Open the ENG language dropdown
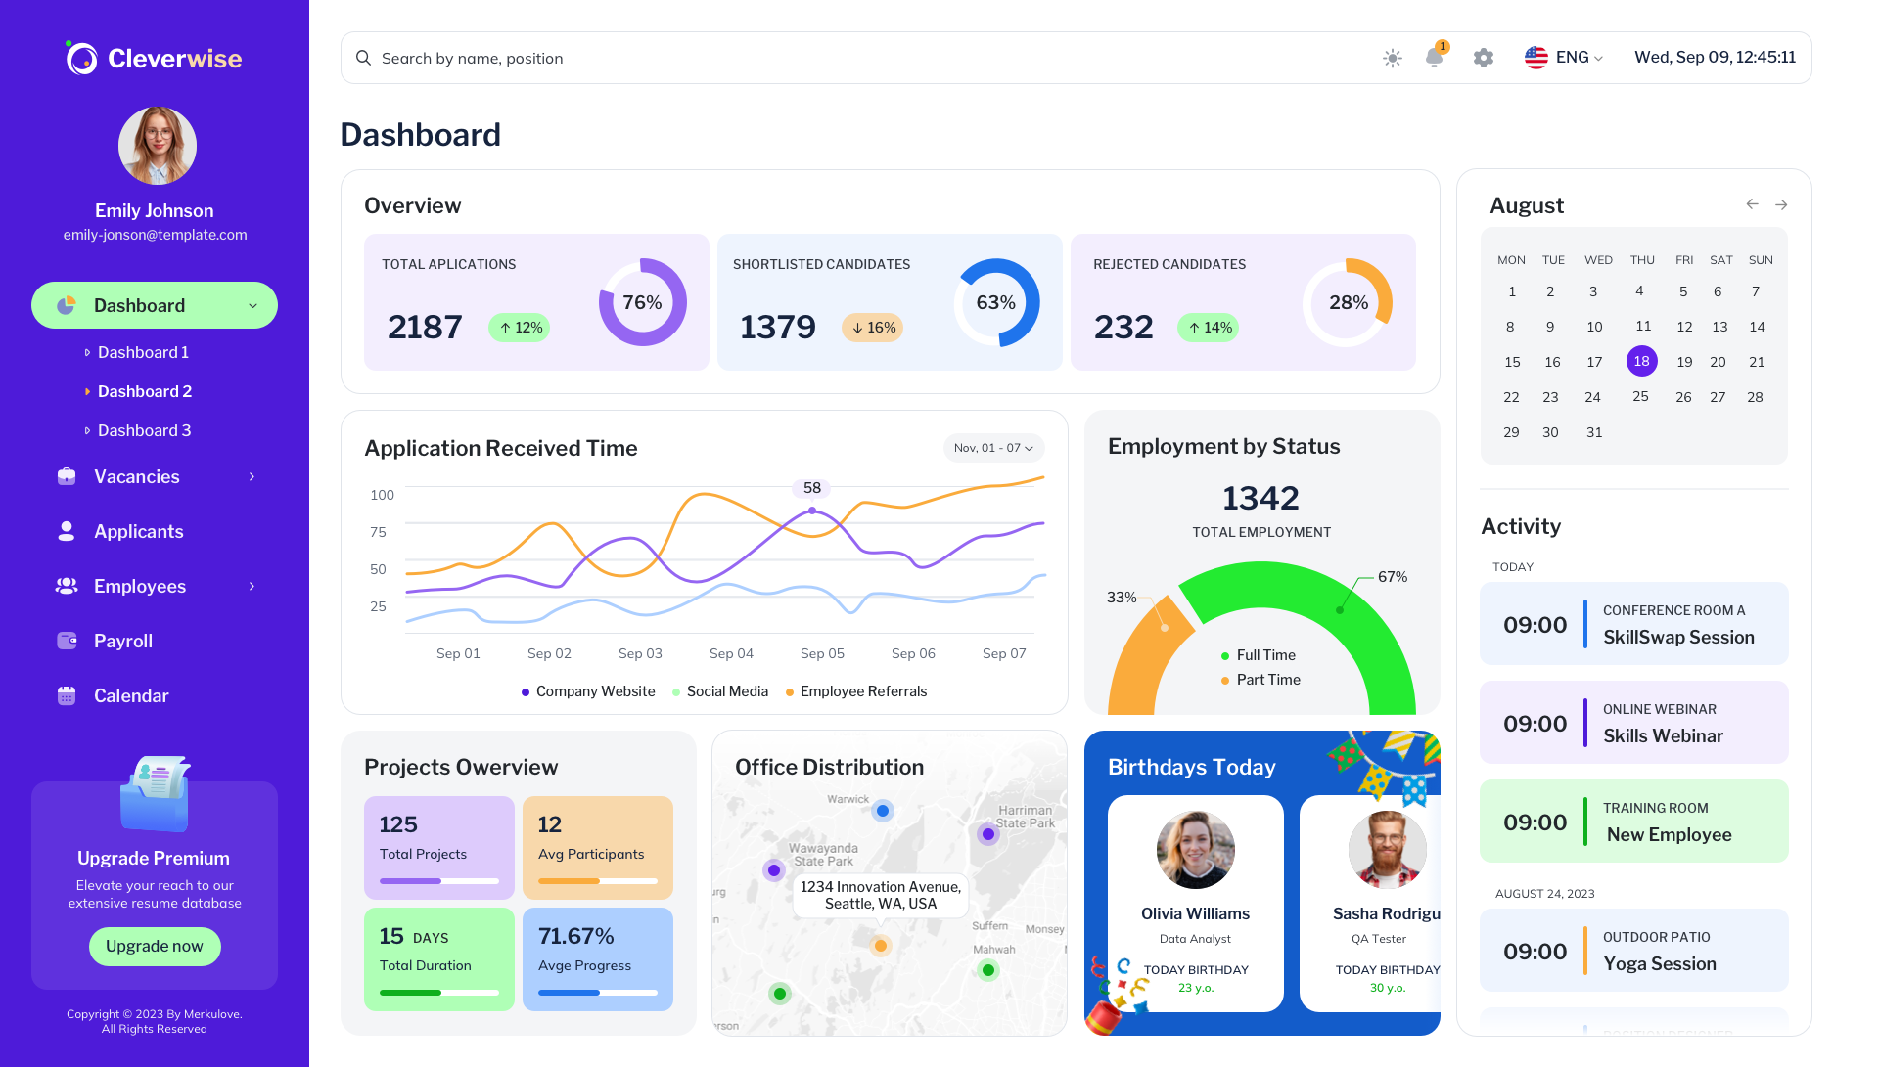This screenshot has height=1067, width=1879. [x=1563, y=57]
